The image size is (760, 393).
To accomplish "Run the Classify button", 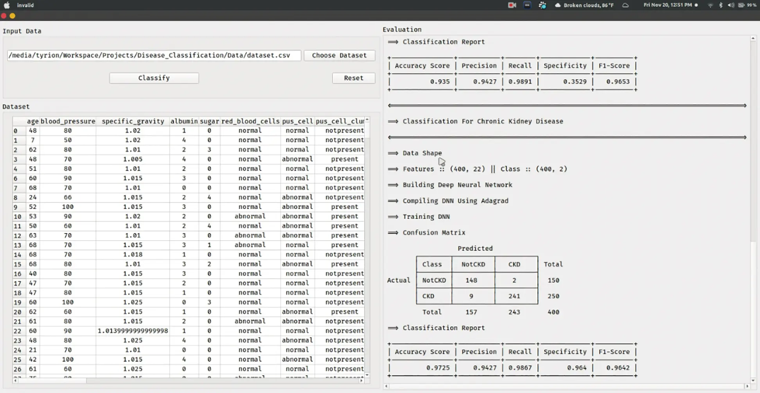I will pos(154,78).
